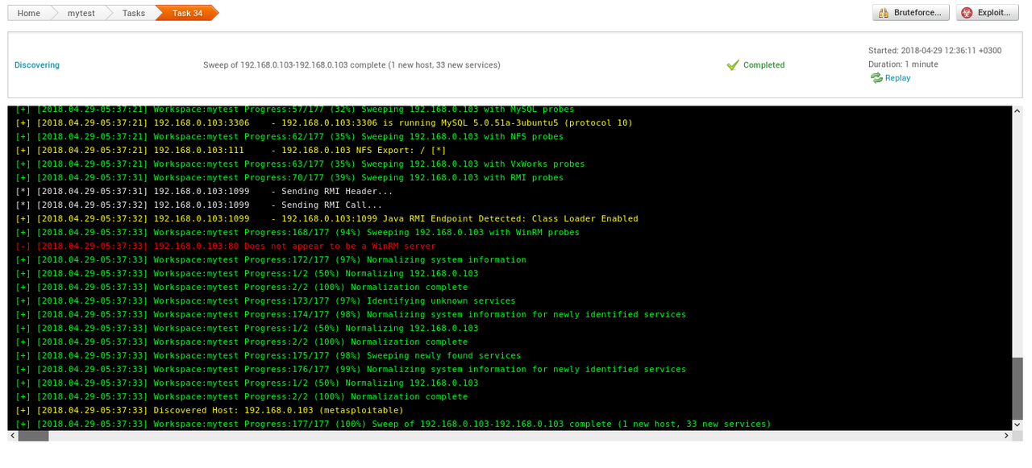The image size is (1032, 468).
Task: Click the Progress:177/177 (100%) final log line
Action: [x=393, y=425]
